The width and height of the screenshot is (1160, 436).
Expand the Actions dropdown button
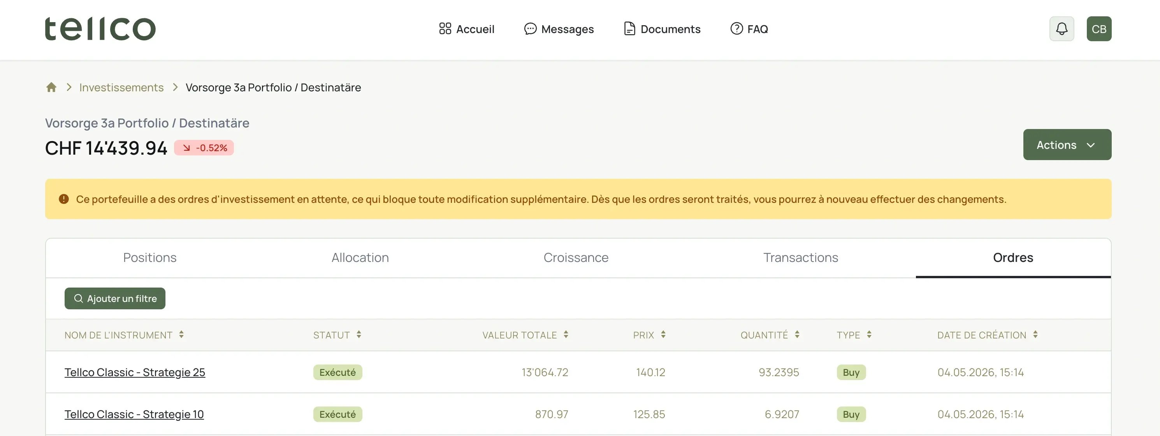click(1067, 145)
